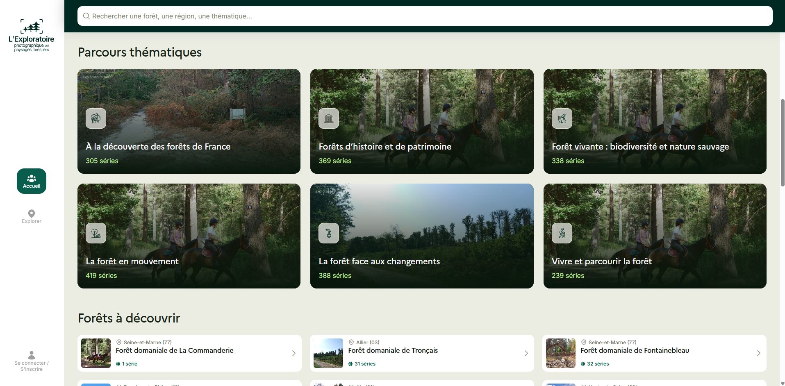Image resolution: width=785 pixels, height=386 pixels.
Task: Expand Forêt domaniale de Fontainebleau chevron
Action: (759, 353)
